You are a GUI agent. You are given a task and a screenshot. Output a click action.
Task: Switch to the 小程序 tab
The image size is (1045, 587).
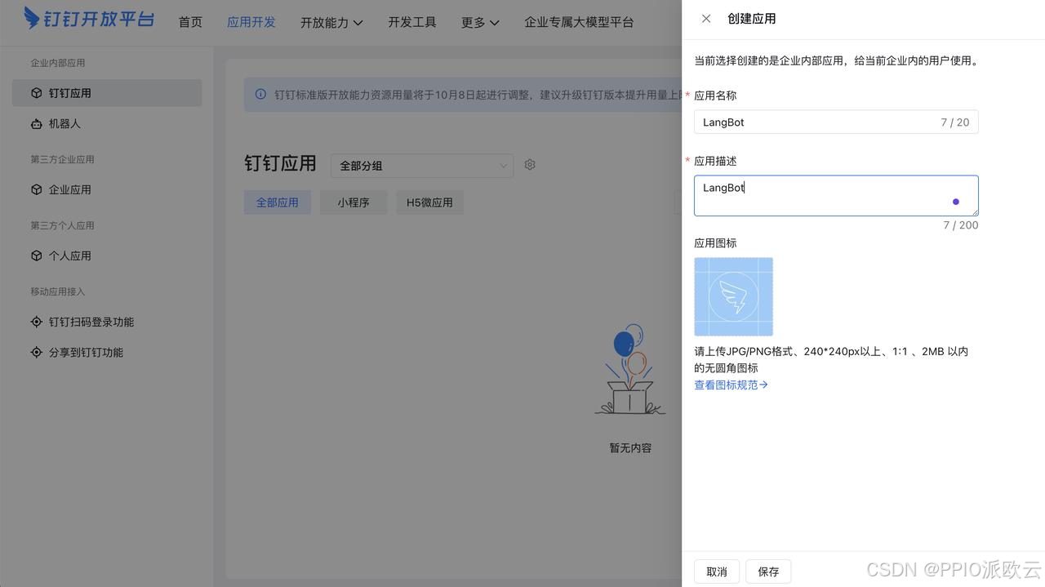(x=354, y=202)
